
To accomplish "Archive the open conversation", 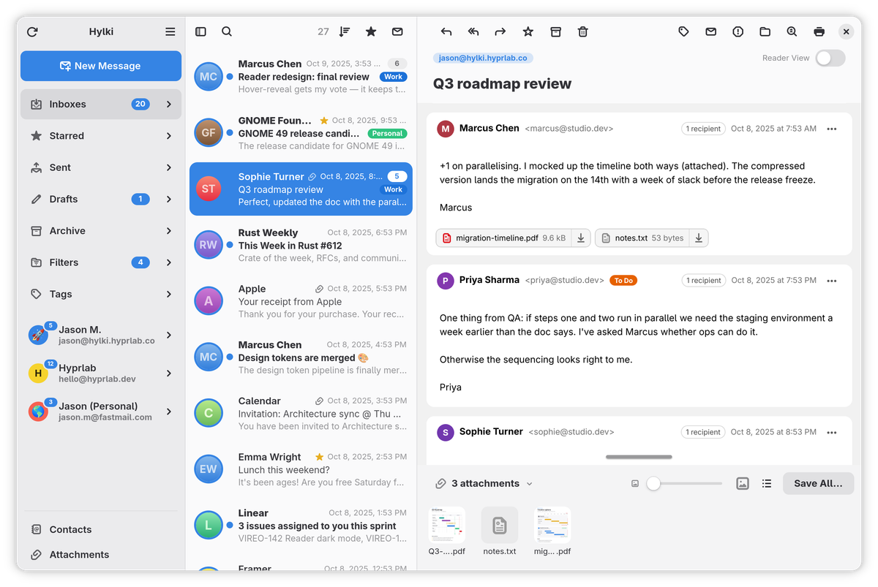I will [555, 31].
